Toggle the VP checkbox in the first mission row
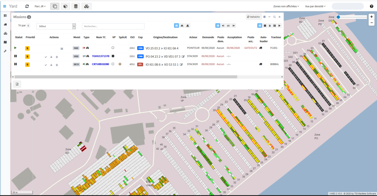Screen dimensions: 377x196 (113, 48)
